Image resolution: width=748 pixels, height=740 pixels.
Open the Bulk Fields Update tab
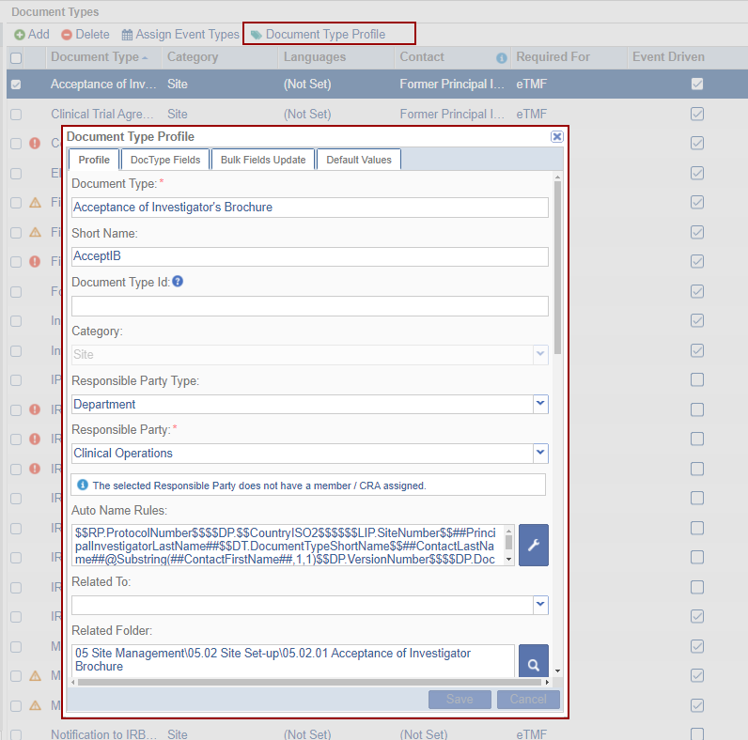tap(263, 160)
